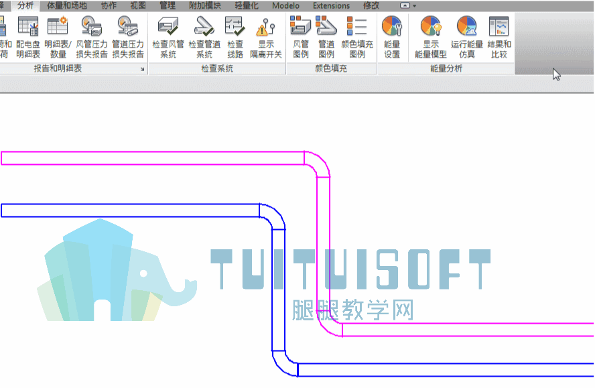595x388 pixels.
Task: Add a 风管图例 duct legend
Action: [x=301, y=38]
